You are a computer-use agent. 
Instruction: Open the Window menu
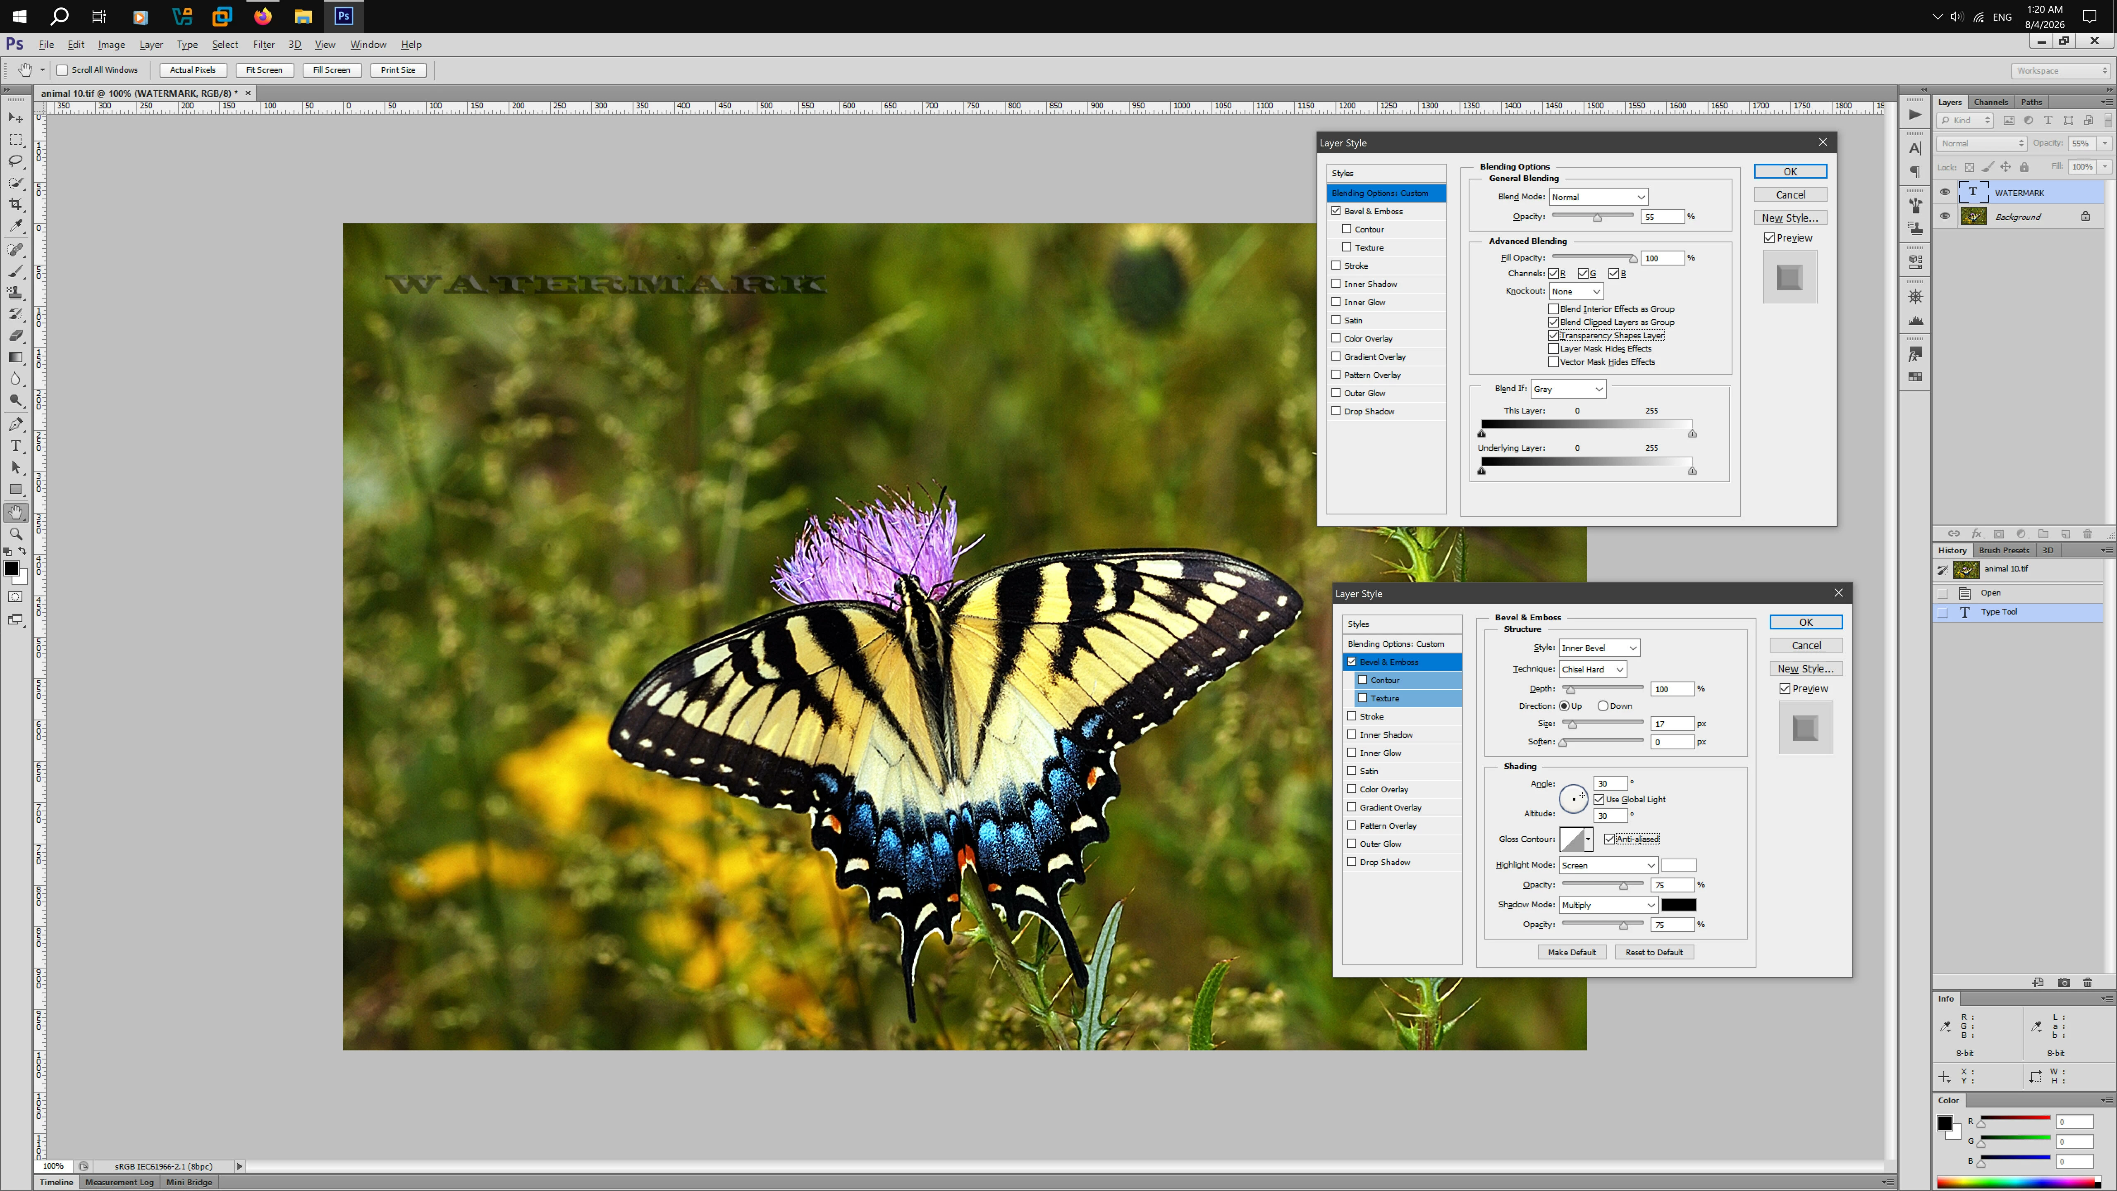(x=368, y=44)
